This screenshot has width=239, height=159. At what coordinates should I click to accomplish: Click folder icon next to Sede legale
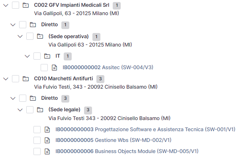pos(40,110)
